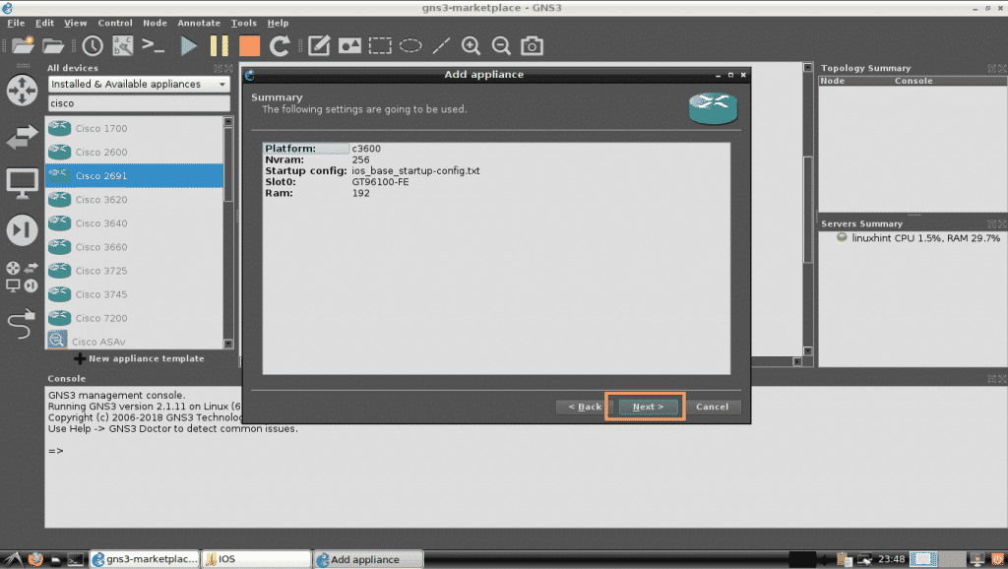The image size is (1008, 569).
Task: Switch to the IOS taskbar window
Action: 256,558
